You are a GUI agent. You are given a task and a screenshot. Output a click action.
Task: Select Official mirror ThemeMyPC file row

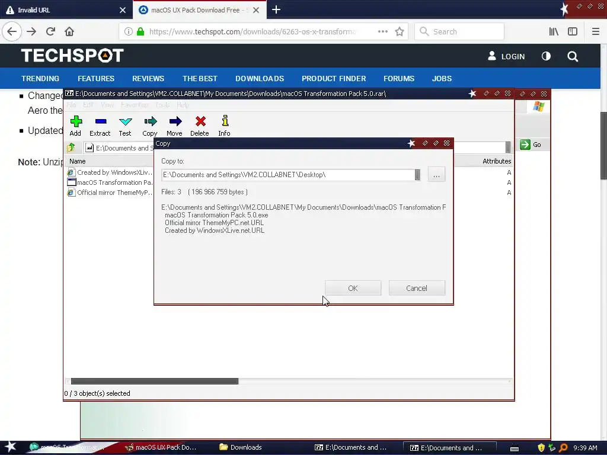pyautogui.click(x=110, y=193)
